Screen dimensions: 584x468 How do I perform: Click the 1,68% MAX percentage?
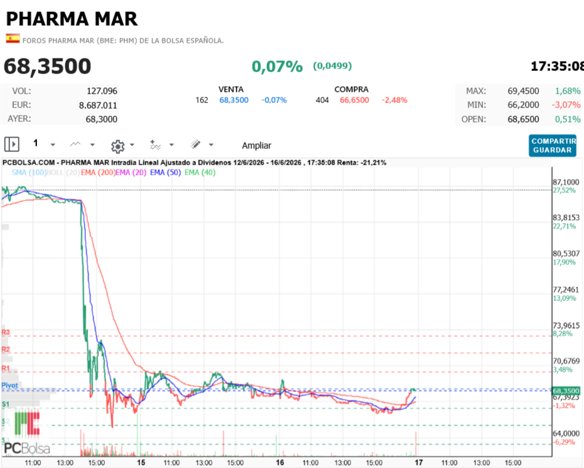(568, 91)
